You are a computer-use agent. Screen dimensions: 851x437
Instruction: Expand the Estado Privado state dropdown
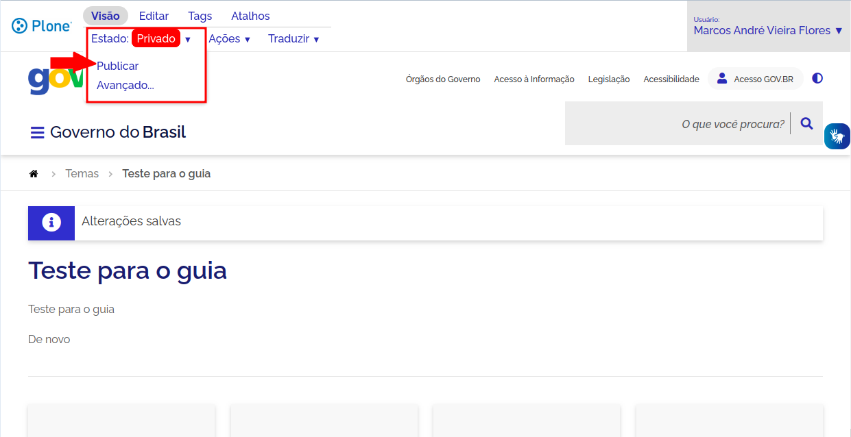(x=187, y=39)
